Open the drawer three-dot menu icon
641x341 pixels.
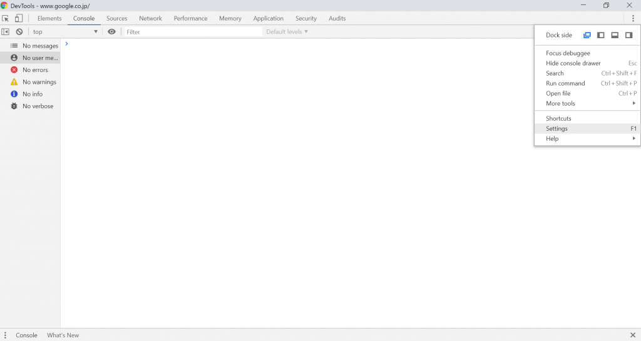(5, 335)
